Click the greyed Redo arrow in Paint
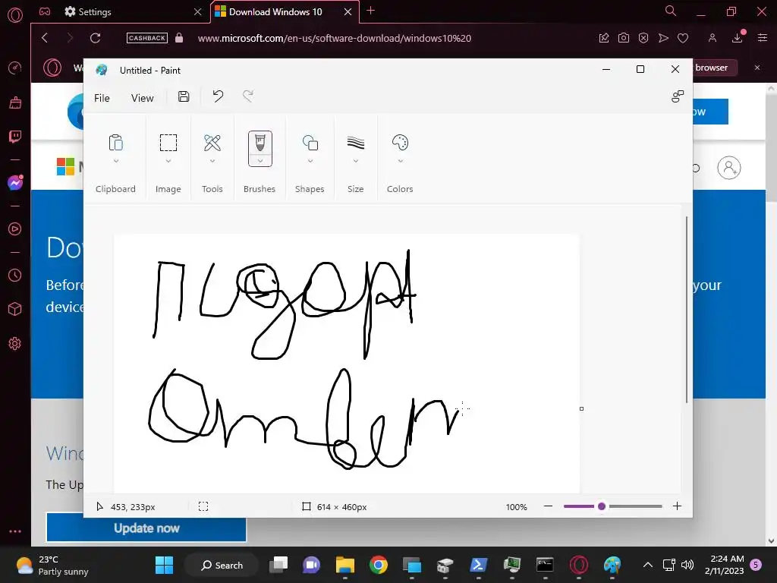Screen dimensions: 777x583 (248, 96)
